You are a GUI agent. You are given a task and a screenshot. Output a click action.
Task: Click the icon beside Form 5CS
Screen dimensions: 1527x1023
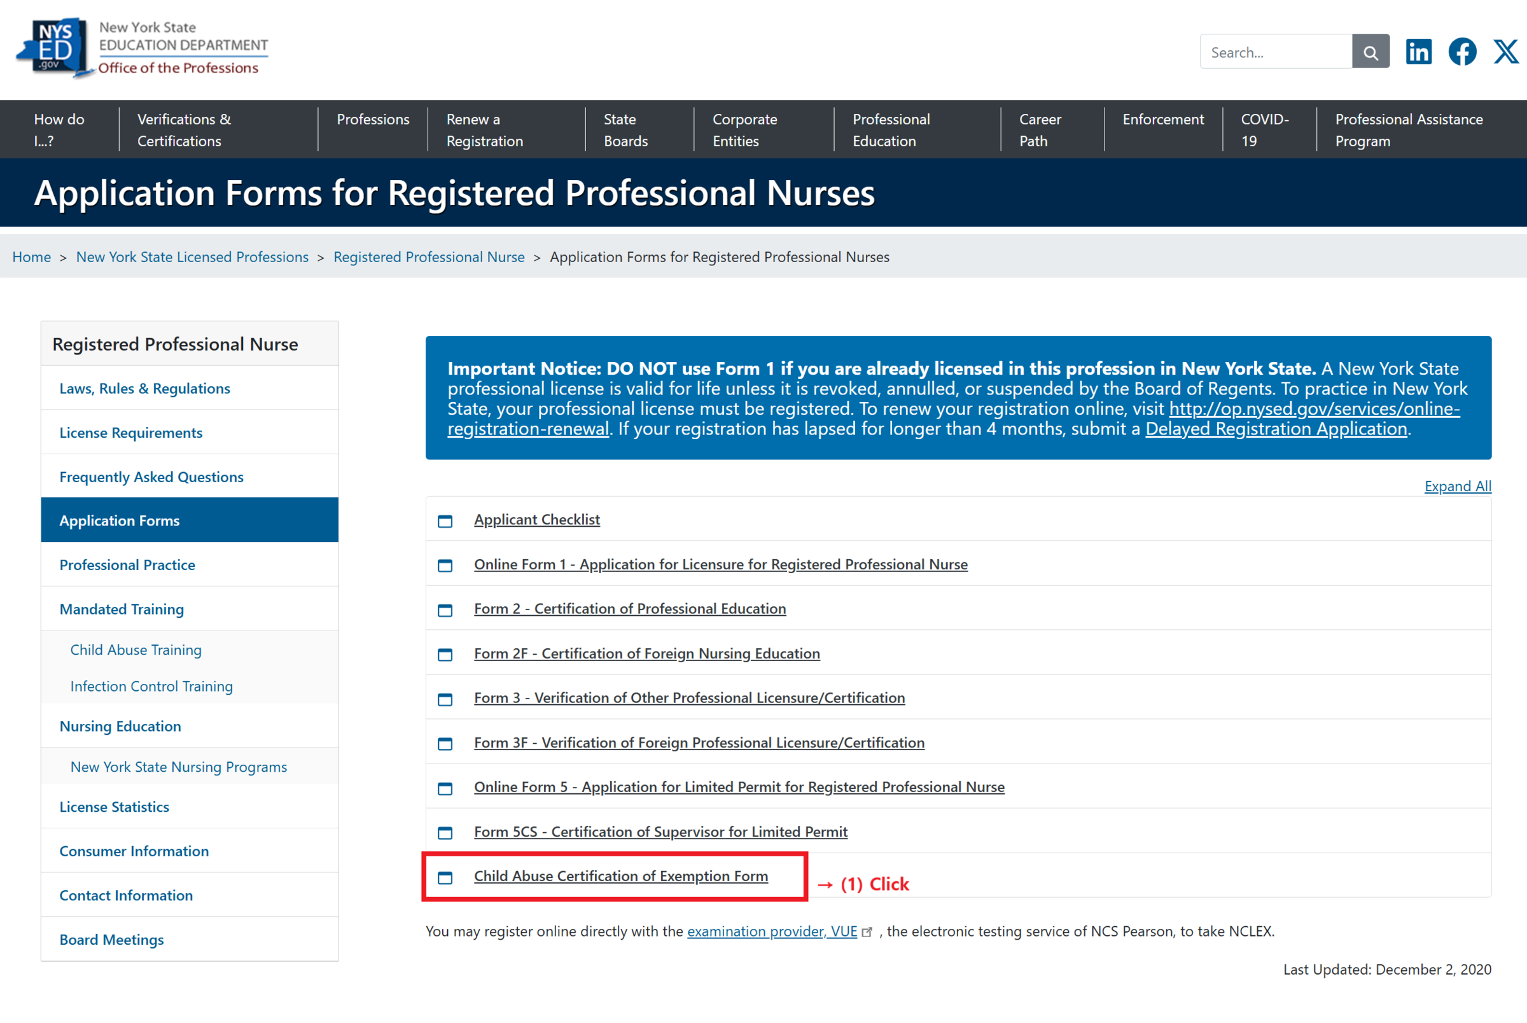tap(445, 833)
